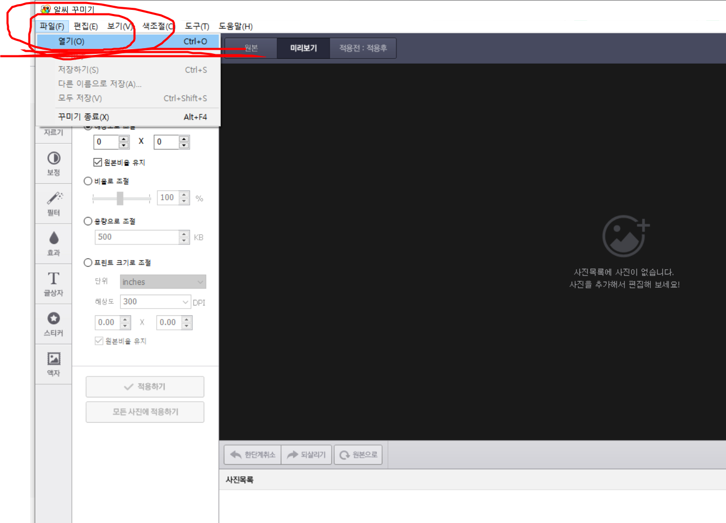
Task: Open the 보기(V) menu
Action: pyautogui.click(x=120, y=26)
